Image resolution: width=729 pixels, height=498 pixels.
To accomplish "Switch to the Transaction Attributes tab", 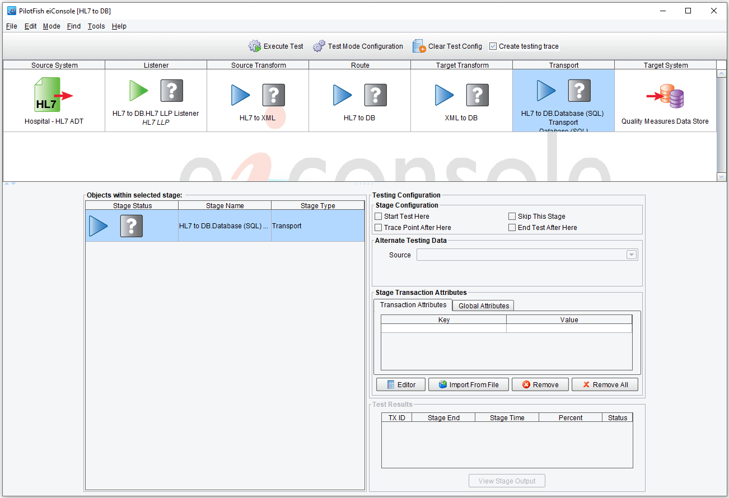I will coord(413,305).
